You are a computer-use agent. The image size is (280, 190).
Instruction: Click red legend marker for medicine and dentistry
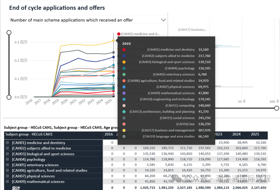[x=119, y=34]
